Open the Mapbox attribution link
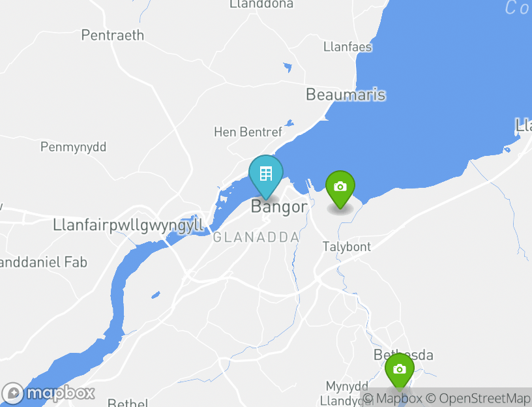 [393, 398]
